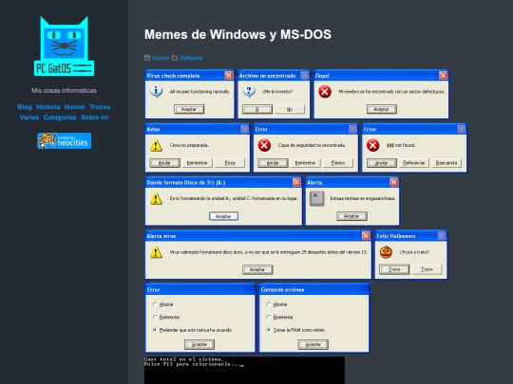Open the Trucos navigation link
The height and width of the screenshot is (384, 513).
pos(100,107)
